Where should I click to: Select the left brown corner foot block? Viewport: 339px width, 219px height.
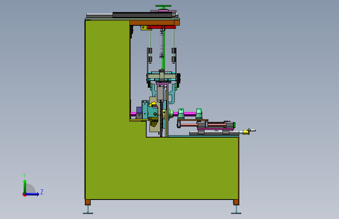[88, 202]
